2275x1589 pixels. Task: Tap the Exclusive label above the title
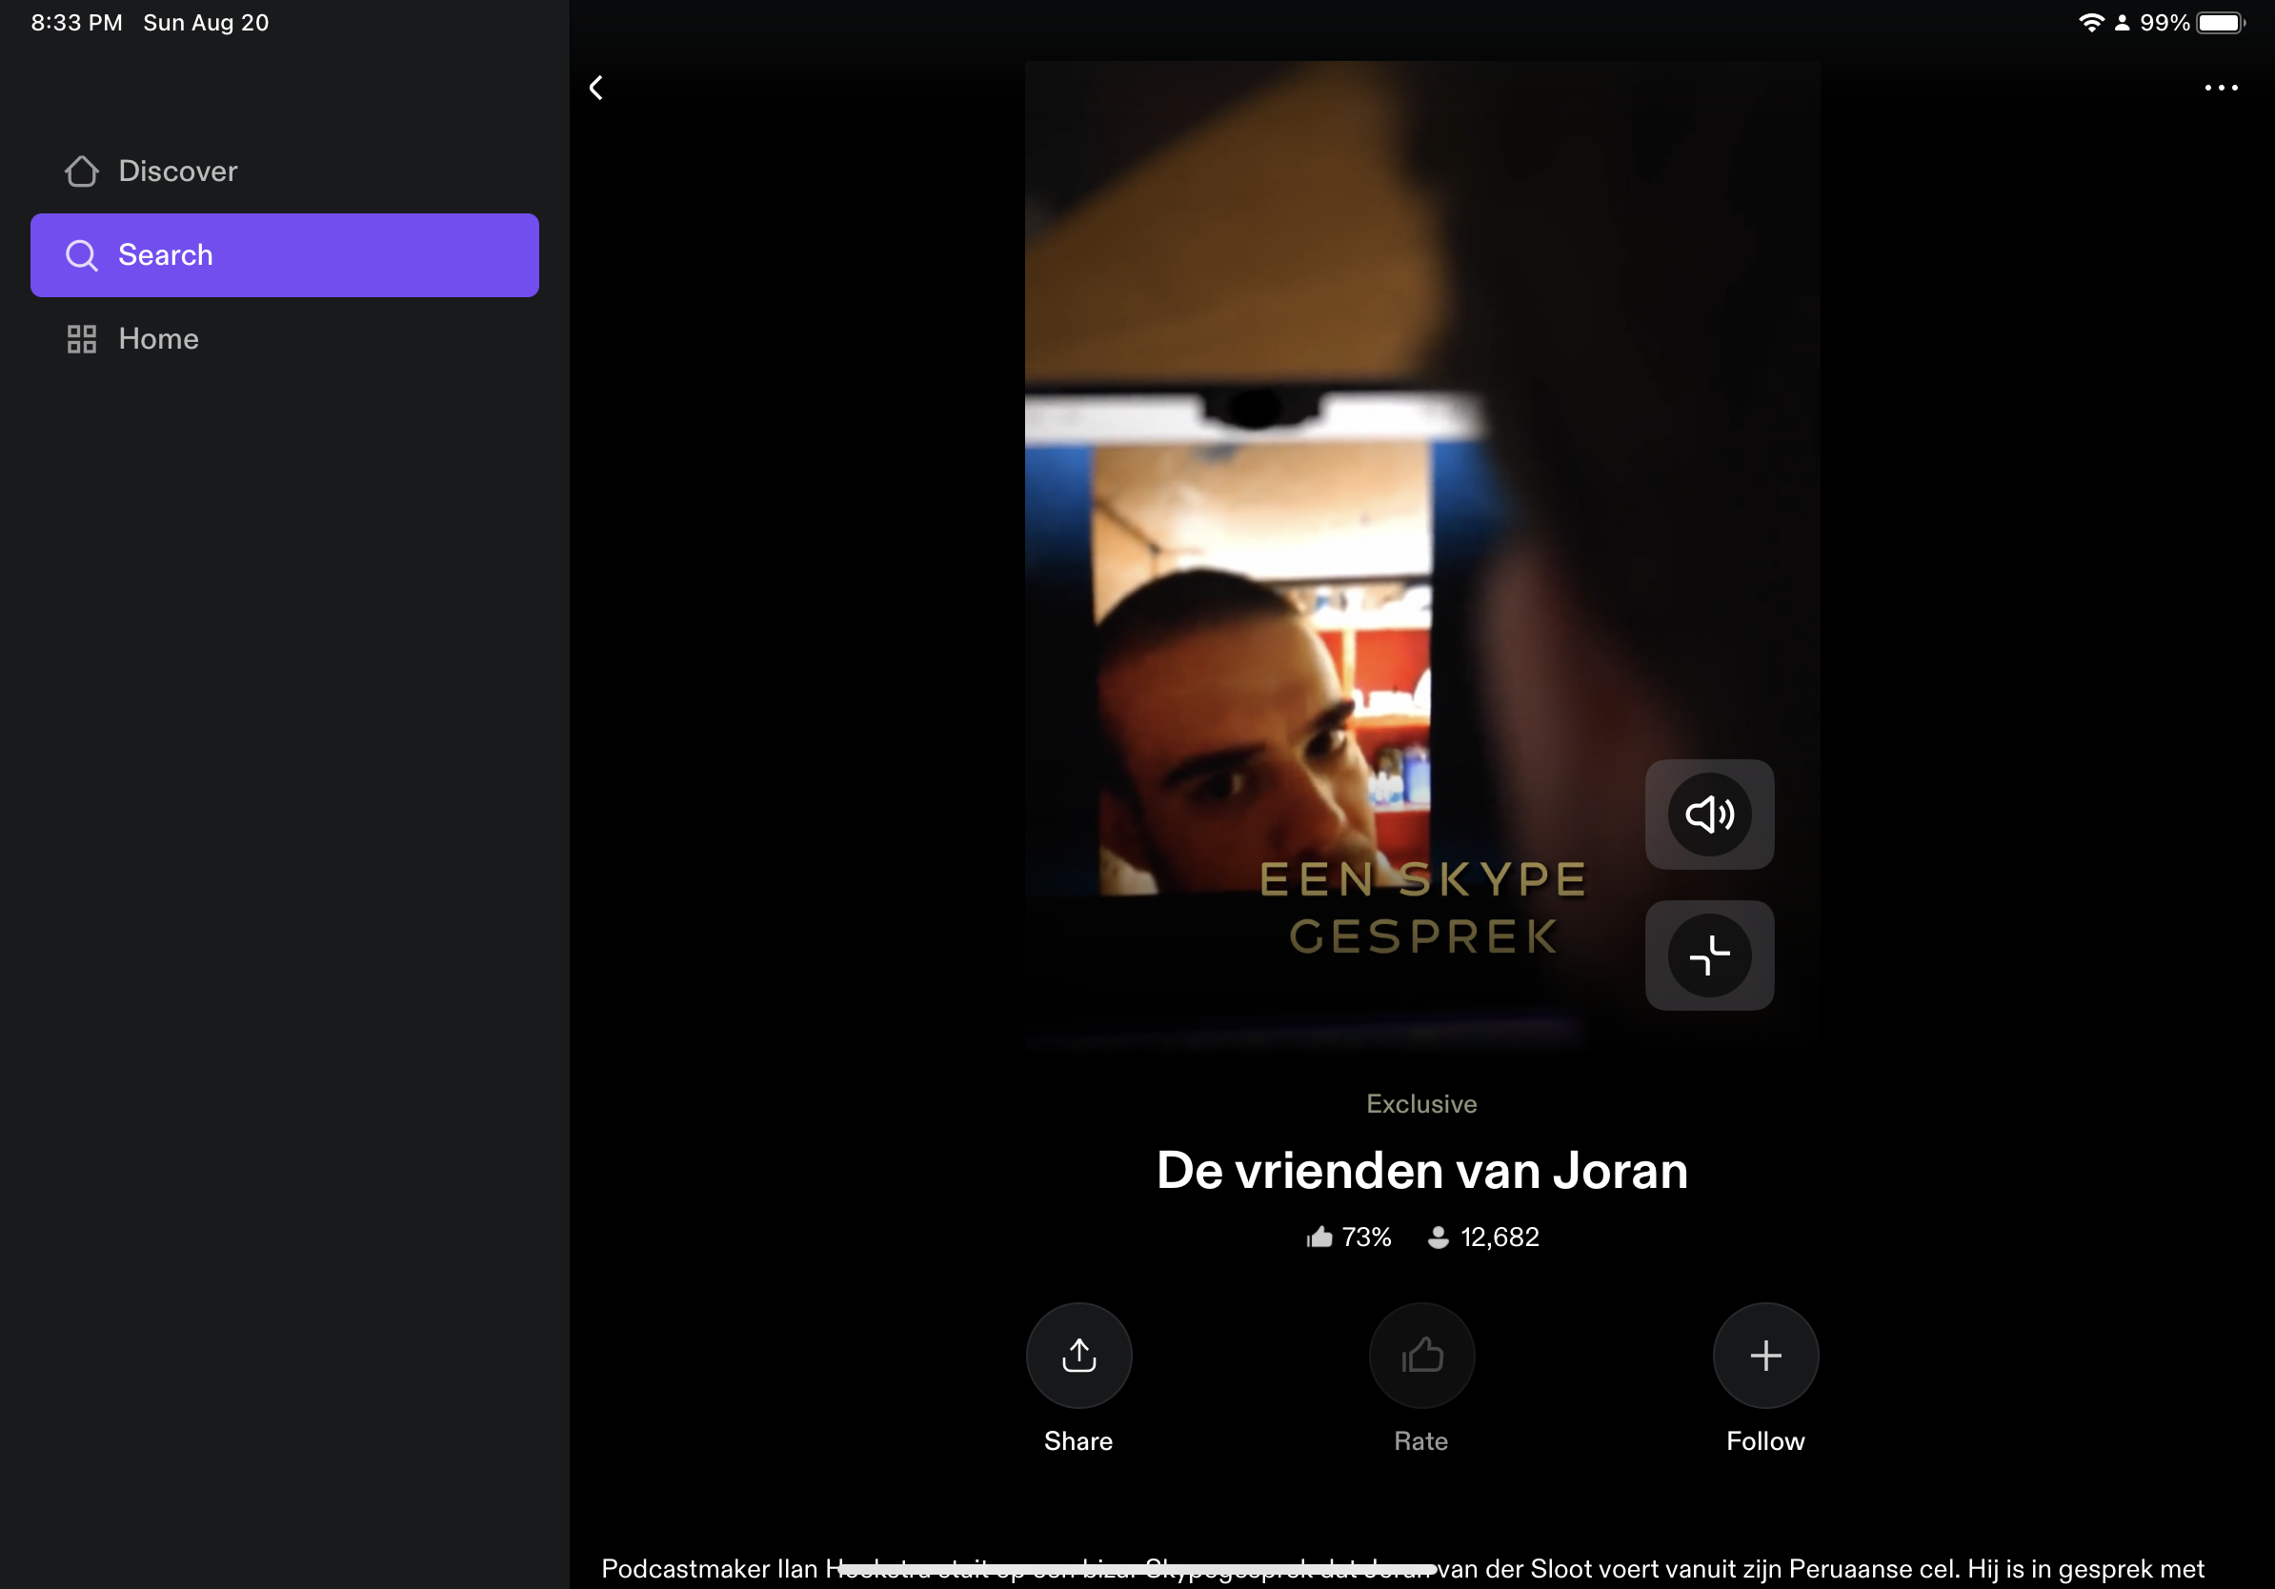[x=1420, y=1103]
